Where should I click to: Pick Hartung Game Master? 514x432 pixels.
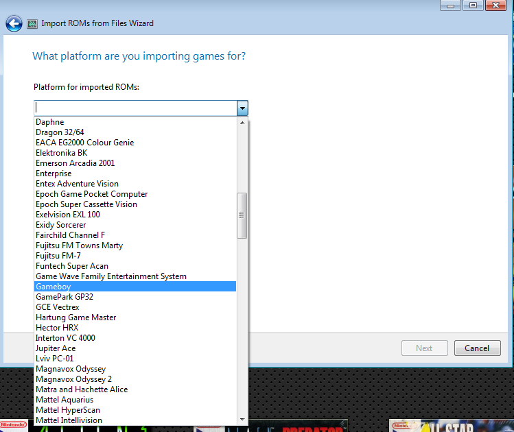coord(135,317)
